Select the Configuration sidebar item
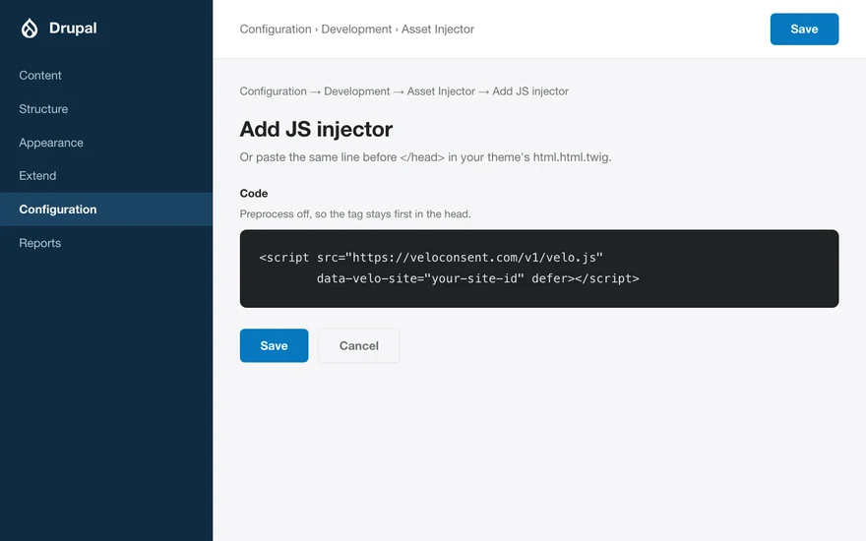The width and height of the screenshot is (866, 541). click(106, 210)
